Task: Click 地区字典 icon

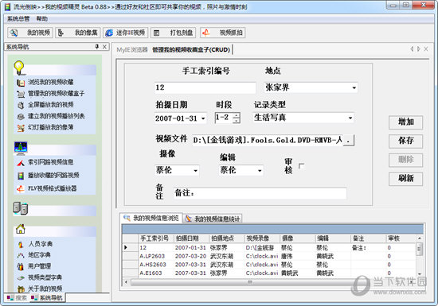Action: [21, 255]
